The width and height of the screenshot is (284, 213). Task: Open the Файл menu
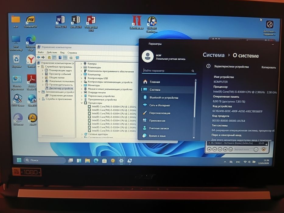coord(40,52)
